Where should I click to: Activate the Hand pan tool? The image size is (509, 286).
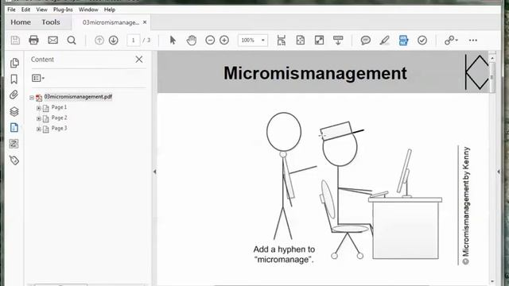pyautogui.click(x=192, y=41)
